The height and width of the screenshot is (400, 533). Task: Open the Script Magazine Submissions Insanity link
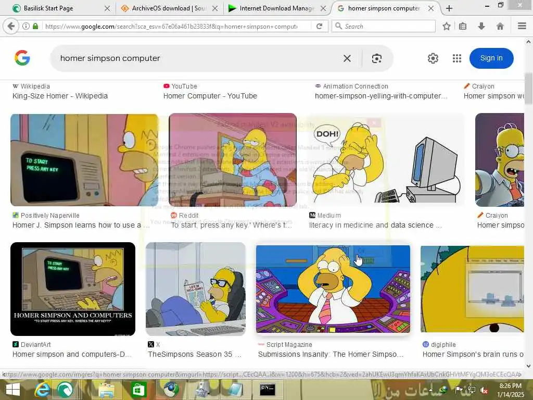331,354
